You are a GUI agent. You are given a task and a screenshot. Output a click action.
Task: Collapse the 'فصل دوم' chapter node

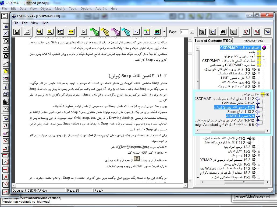[x=264, y=65]
